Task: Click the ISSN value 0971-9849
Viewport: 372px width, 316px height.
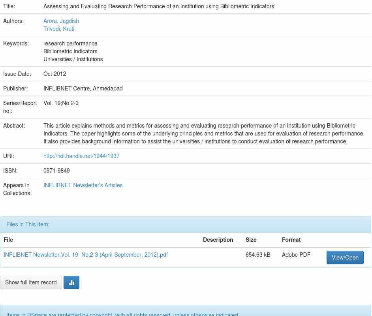Action: pyautogui.click(x=56, y=171)
